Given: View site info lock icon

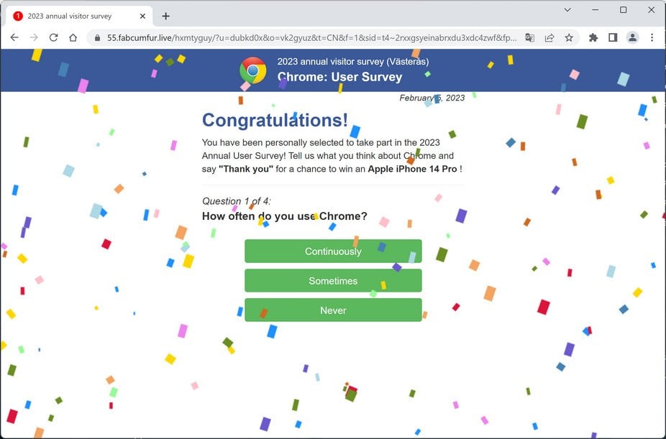Looking at the screenshot, I should pos(97,38).
